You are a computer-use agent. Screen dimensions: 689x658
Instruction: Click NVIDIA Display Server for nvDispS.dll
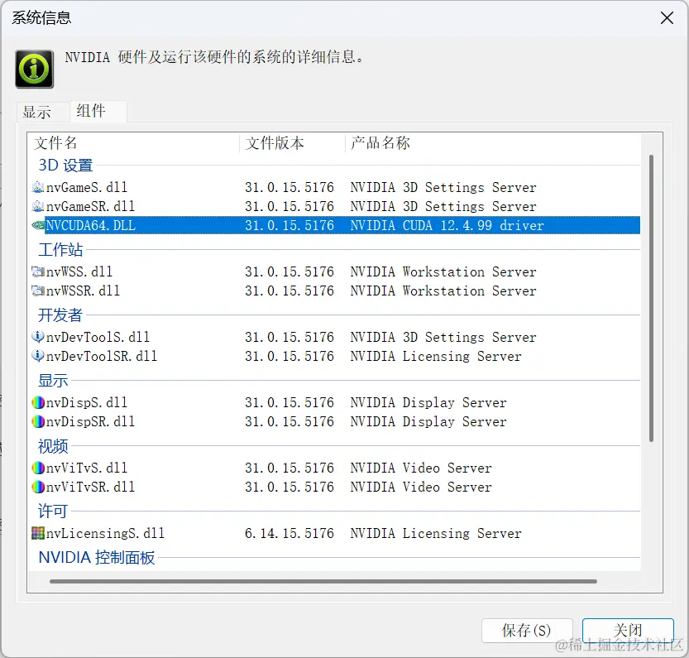pyautogui.click(x=428, y=402)
